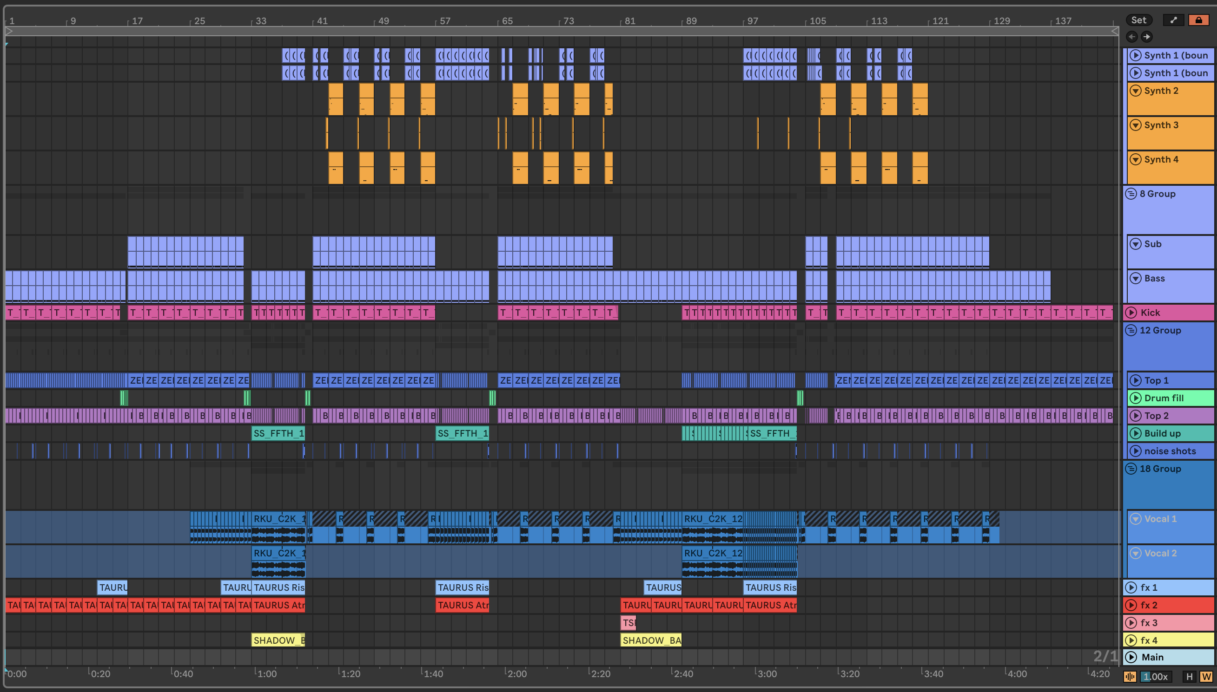
Task: Click the noise shots play icon
Action: coord(1135,451)
